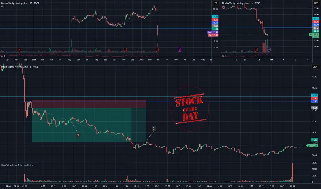The height and width of the screenshot is (189, 321).
Task: Open the green earnings marker at Aug 2024 on daily chart
Action: click(x=95, y=49)
